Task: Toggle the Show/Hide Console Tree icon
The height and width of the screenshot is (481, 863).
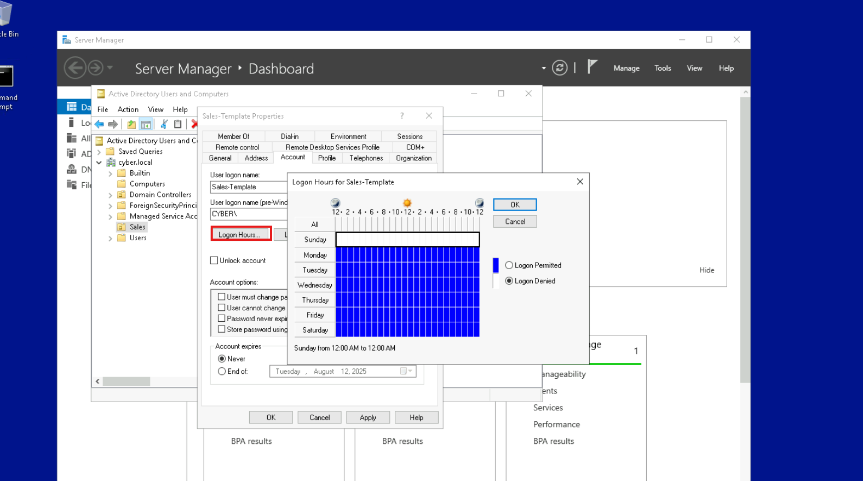Action: [x=146, y=124]
